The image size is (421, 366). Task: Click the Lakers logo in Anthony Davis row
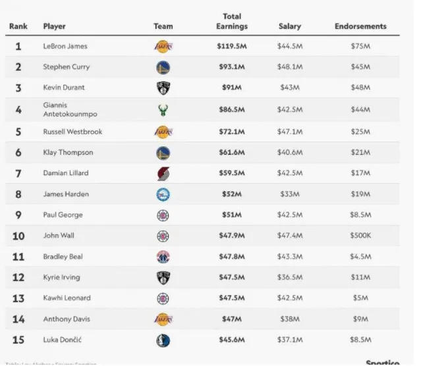coord(163,319)
